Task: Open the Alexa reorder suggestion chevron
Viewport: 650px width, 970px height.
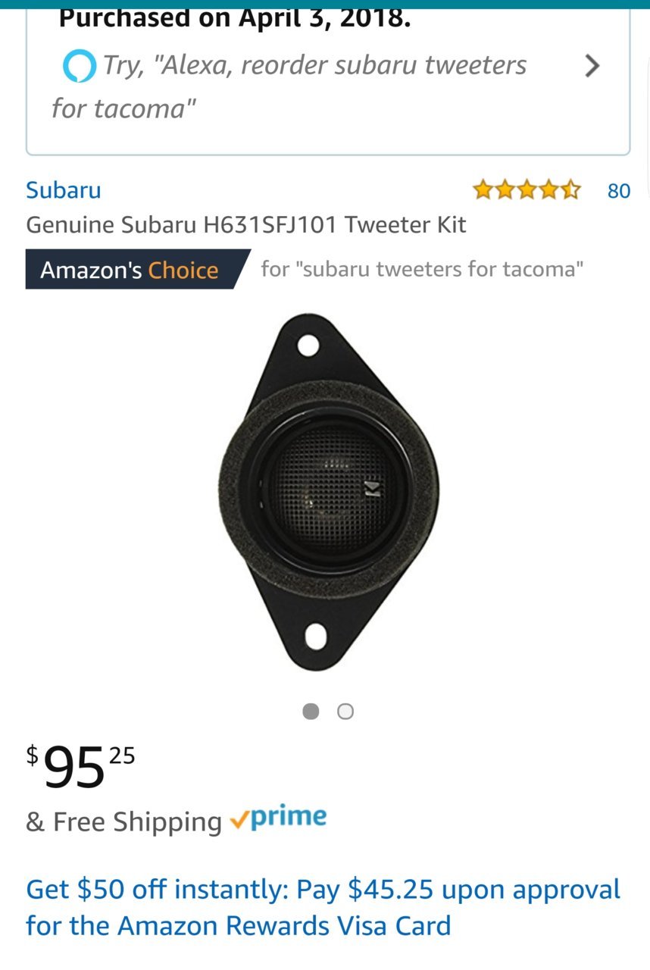Action: click(592, 67)
